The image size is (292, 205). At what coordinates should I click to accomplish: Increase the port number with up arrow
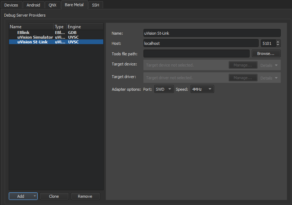[x=278, y=42]
